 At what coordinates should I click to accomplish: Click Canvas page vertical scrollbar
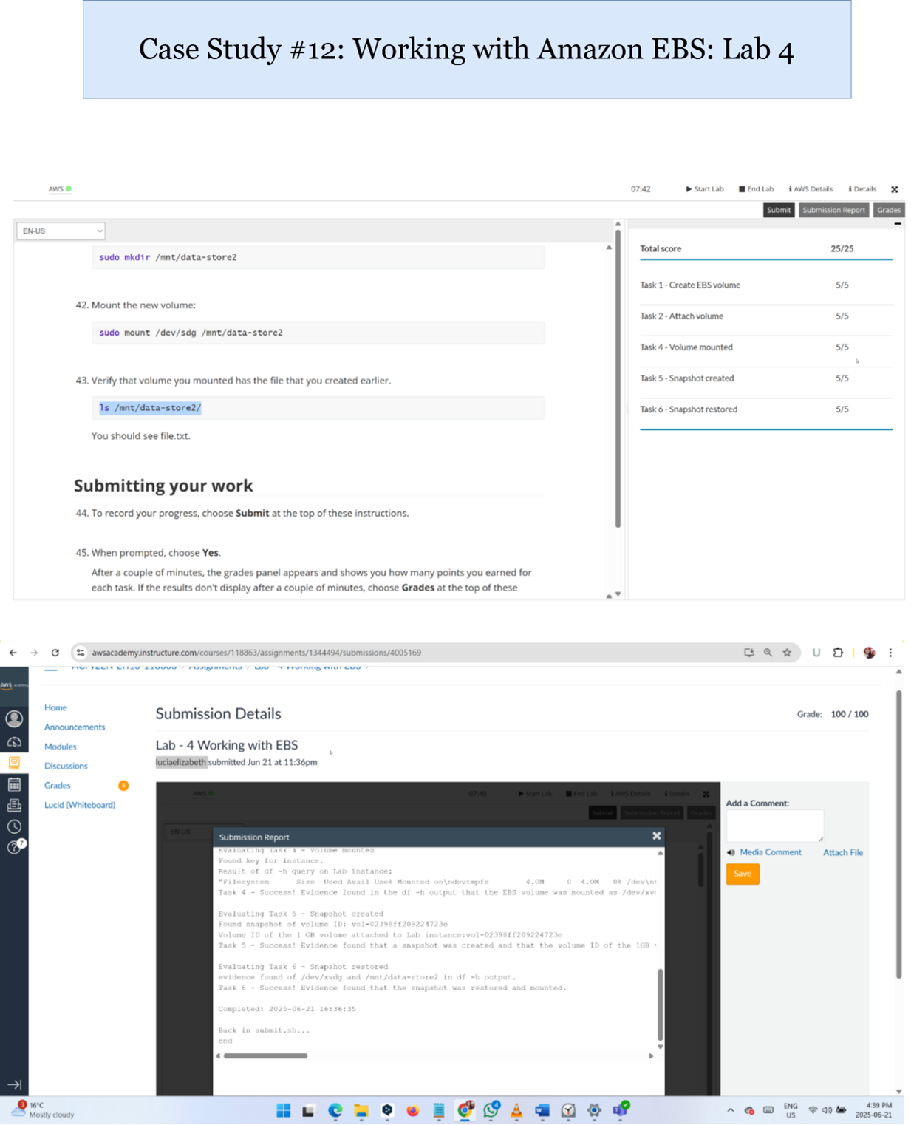898,835
